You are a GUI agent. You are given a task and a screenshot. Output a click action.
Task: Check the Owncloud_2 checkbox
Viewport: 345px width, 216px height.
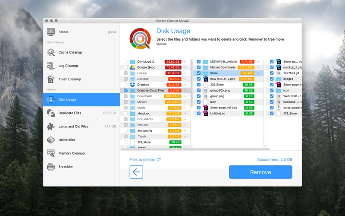[x=125, y=62]
